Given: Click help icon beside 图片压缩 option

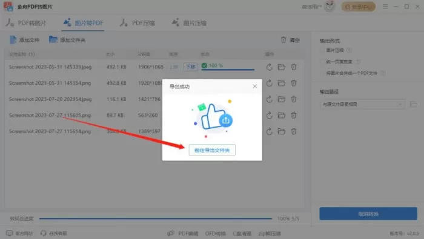Looking at the screenshot, I should point(348,50).
